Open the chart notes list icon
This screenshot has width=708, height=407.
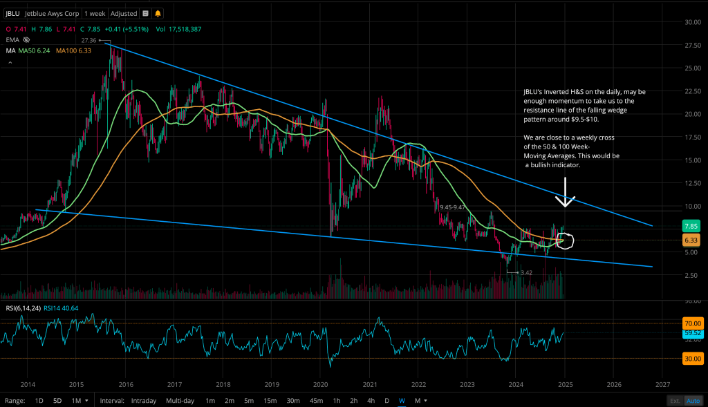point(145,13)
